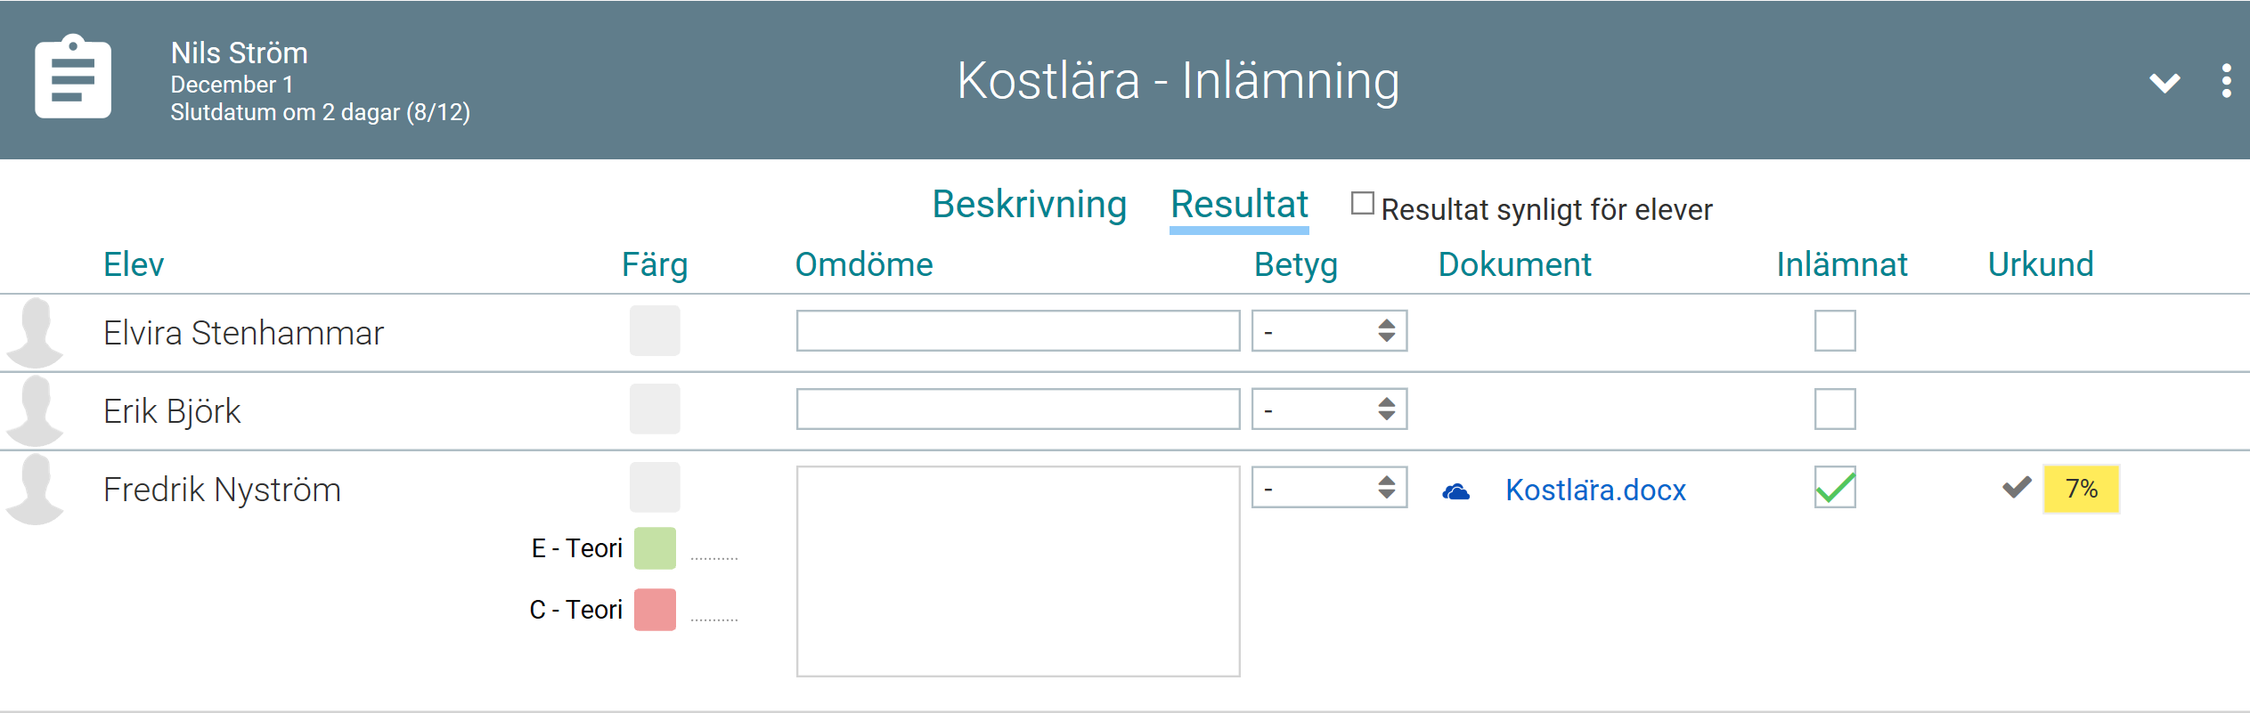Open the three-dot options menu
Viewport: 2250px width, 713px height.
point(2226,81)
